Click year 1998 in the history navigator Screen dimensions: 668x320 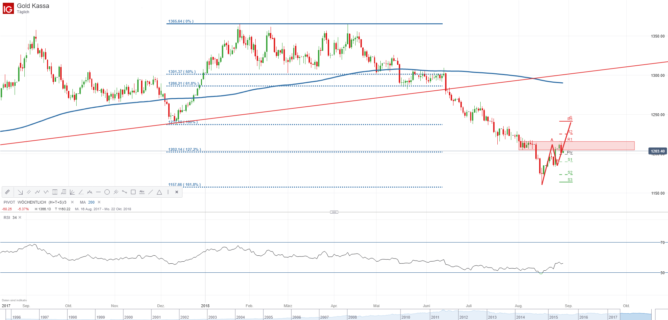click(72, 317)
